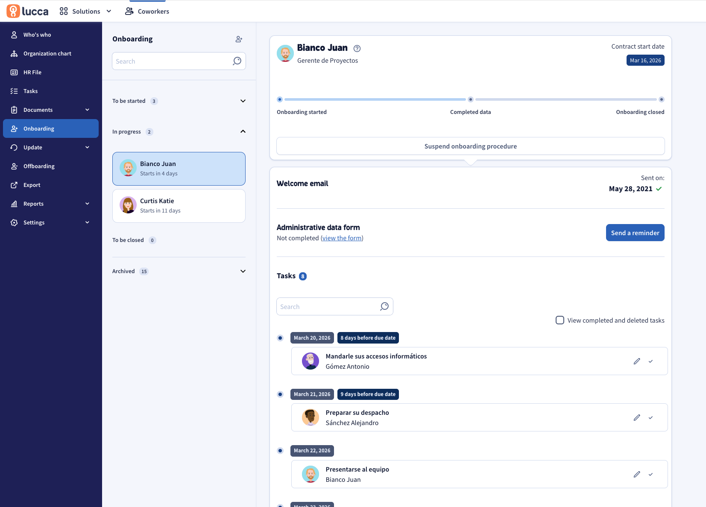This screenshot has width=706, height=507.
Task: Select the Onboarding sidebar item
Action: point(51,128)
